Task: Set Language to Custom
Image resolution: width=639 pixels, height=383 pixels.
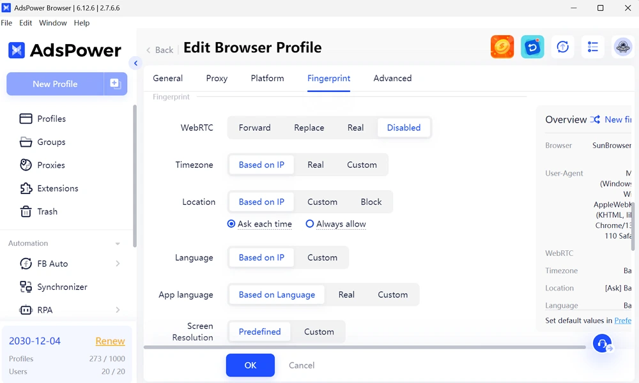Action: (322, 258)
